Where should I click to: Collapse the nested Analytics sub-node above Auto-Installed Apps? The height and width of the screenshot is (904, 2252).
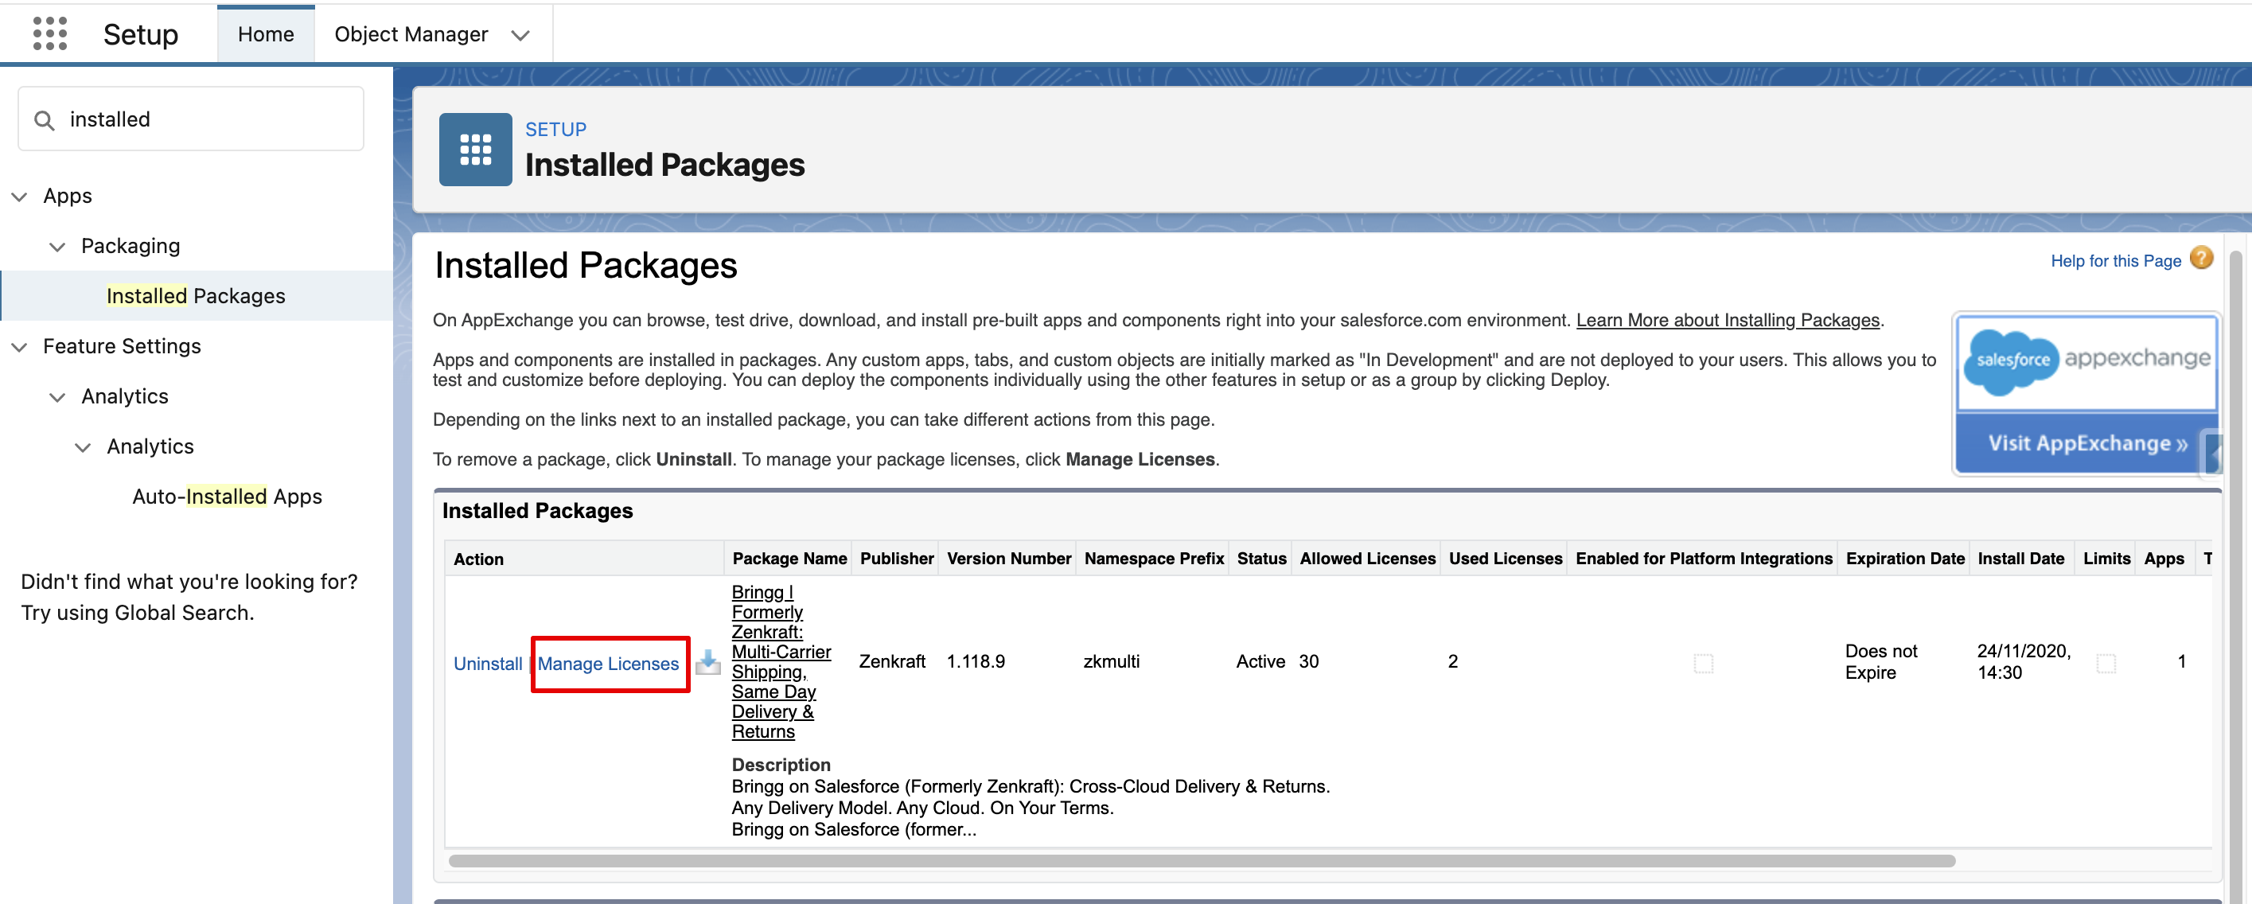point(82,448)
